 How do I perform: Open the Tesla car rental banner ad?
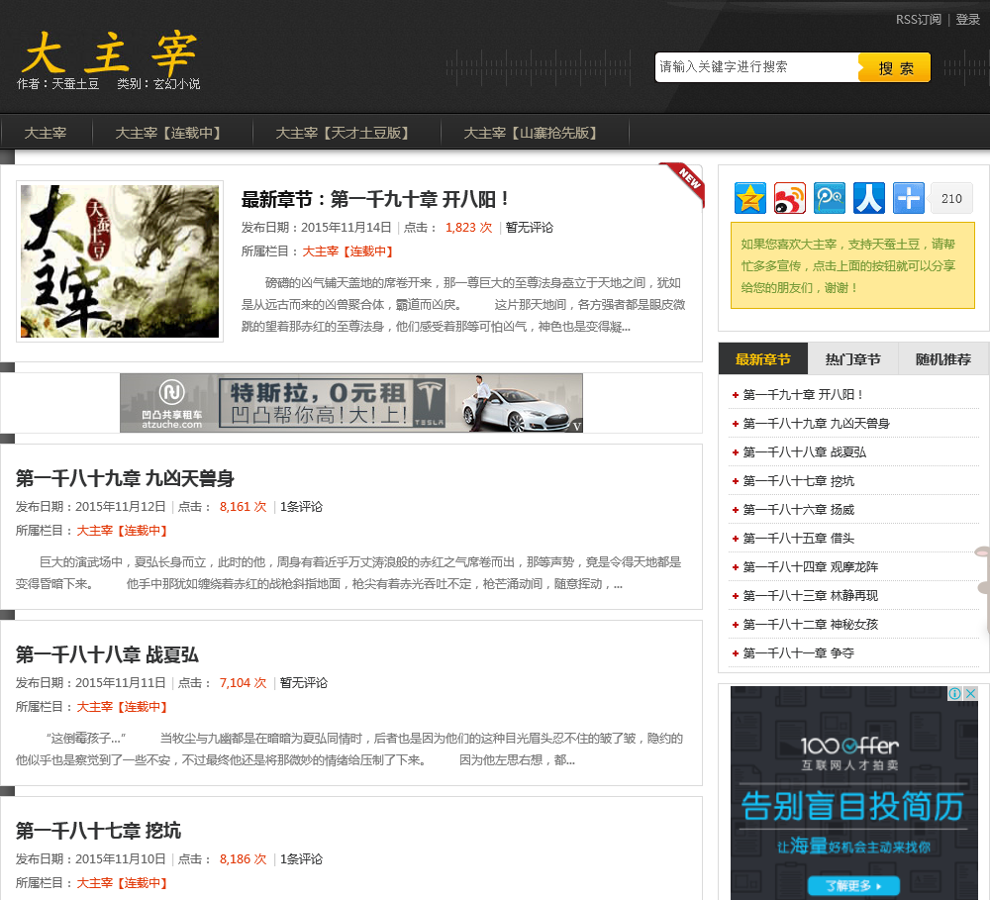351,403
